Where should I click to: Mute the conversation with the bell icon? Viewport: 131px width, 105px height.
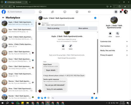tap(110, 33)
